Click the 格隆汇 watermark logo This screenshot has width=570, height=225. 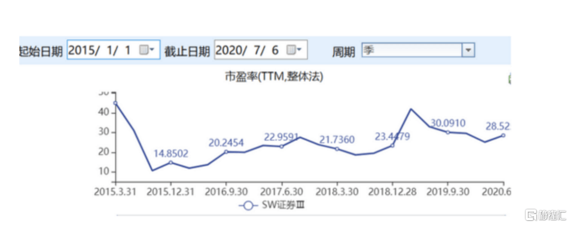click(x=545, y=214)
